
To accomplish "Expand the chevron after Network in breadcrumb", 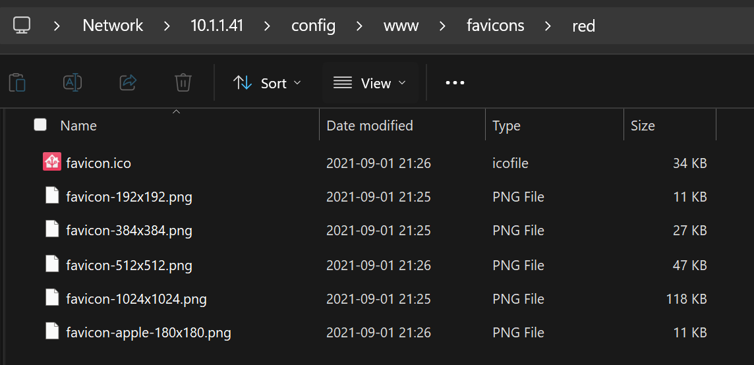I will [x=167, y=26].
